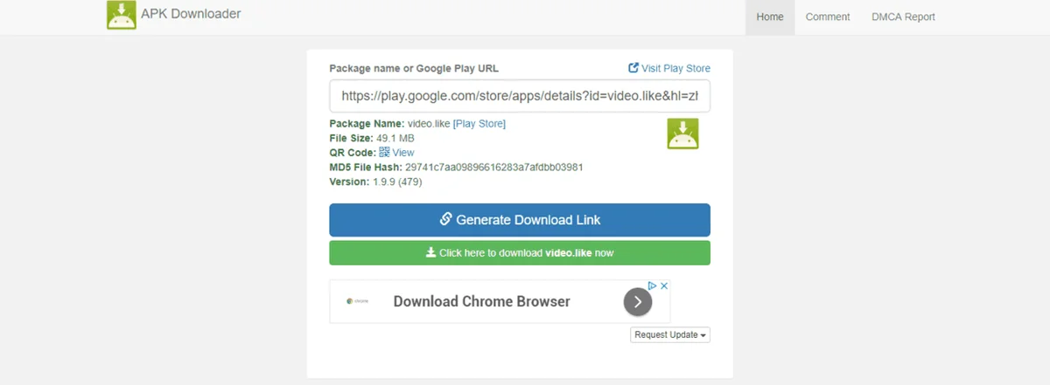Close the ad with the X icon

pos(664,285)
